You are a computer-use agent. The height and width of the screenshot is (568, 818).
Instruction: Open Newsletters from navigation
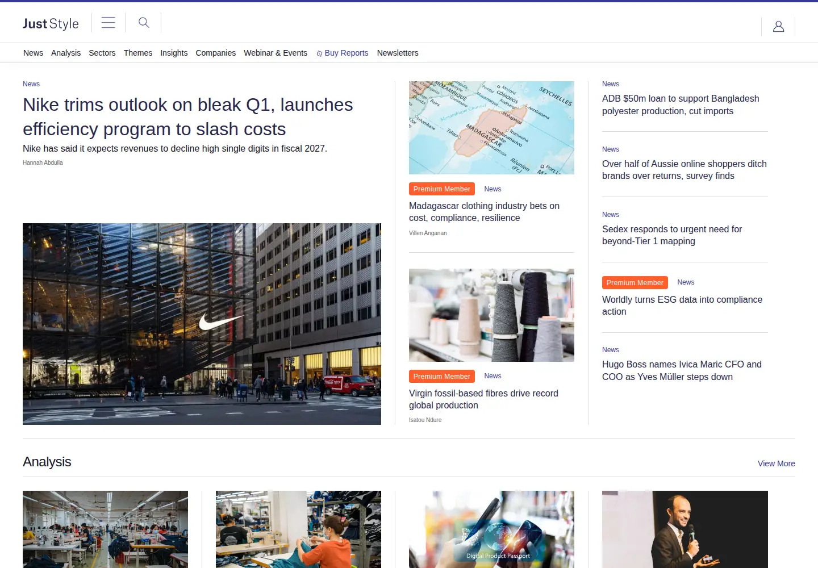[x=398, y=53]
